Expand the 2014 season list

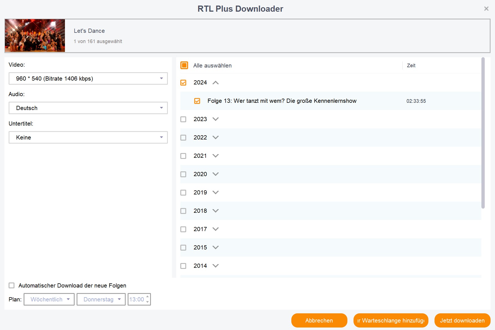click(216, 266)
